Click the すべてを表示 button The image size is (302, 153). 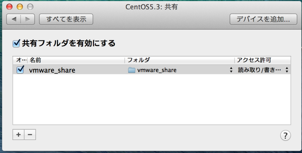click(66, 19)
